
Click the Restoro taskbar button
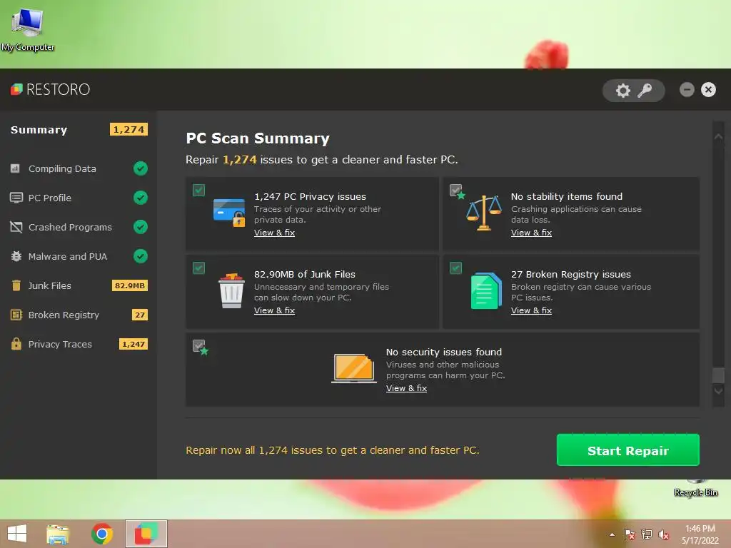pyautogui.click(x=146, y=534)
